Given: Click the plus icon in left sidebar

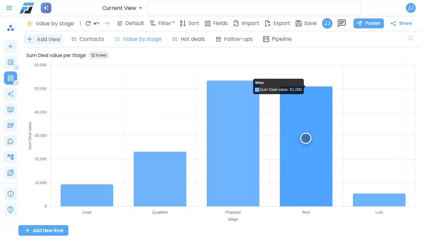Looking at the screenshot, I should tap(11, 46).
